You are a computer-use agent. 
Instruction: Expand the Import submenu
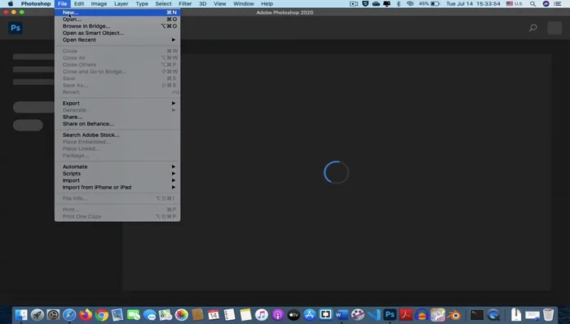point(117,180)
